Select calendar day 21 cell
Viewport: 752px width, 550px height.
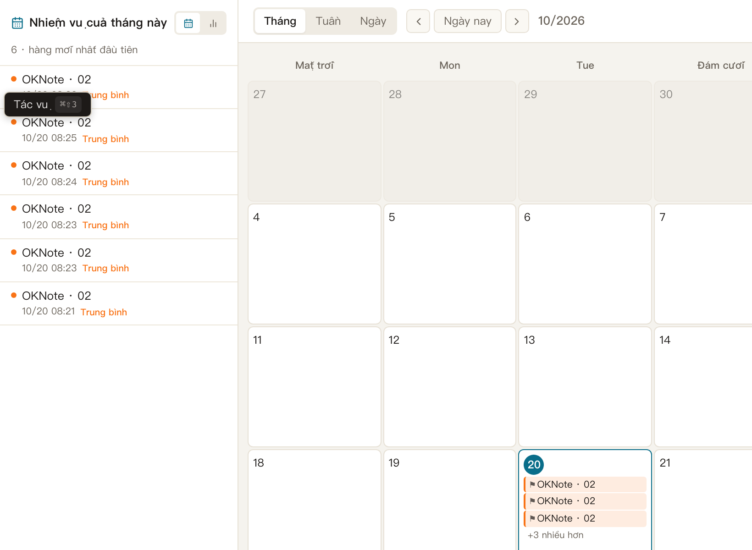703,500
